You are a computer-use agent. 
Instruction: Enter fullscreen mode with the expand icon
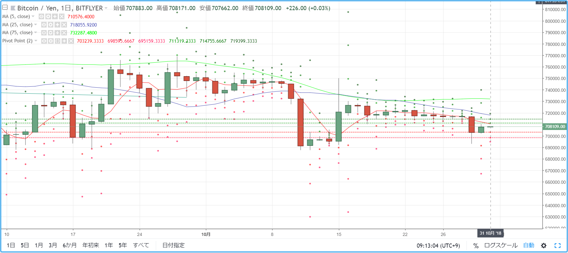point(558,245)
